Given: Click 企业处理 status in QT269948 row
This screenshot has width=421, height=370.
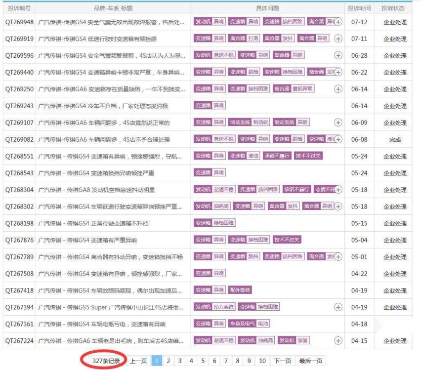Looking at the screenshot, I should (395, 22).
